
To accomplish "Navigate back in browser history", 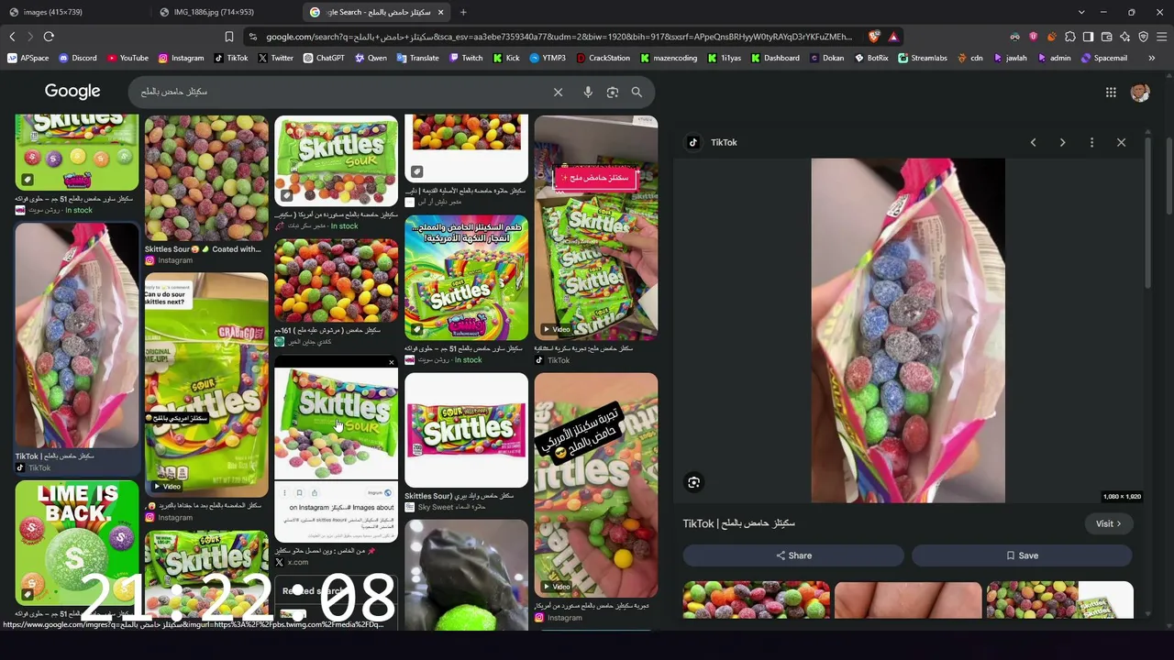I will (x=12, y=37).
